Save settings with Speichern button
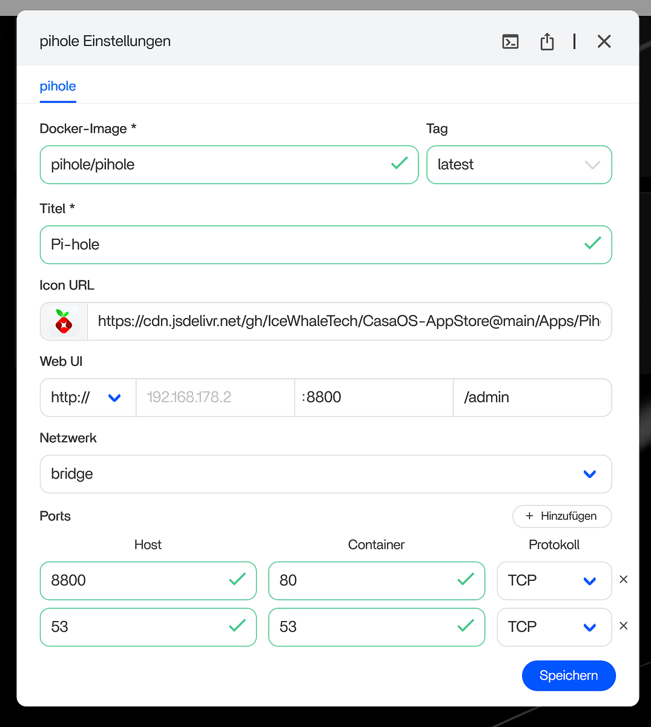The image size is (651, 727). coord(568,676)
